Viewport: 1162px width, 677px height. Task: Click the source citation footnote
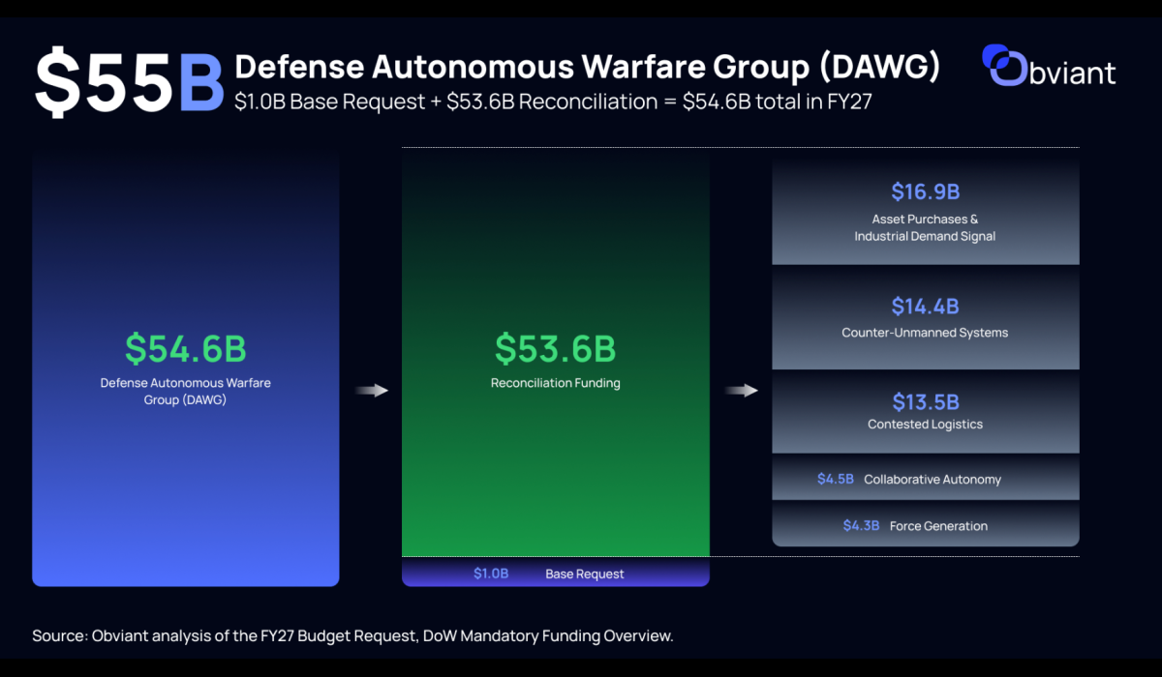pos(352,635)
